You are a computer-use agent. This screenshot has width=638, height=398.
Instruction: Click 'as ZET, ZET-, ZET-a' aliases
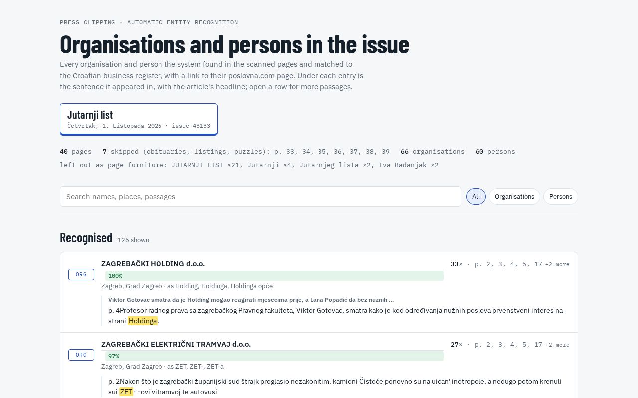click(x=195, y=367)
